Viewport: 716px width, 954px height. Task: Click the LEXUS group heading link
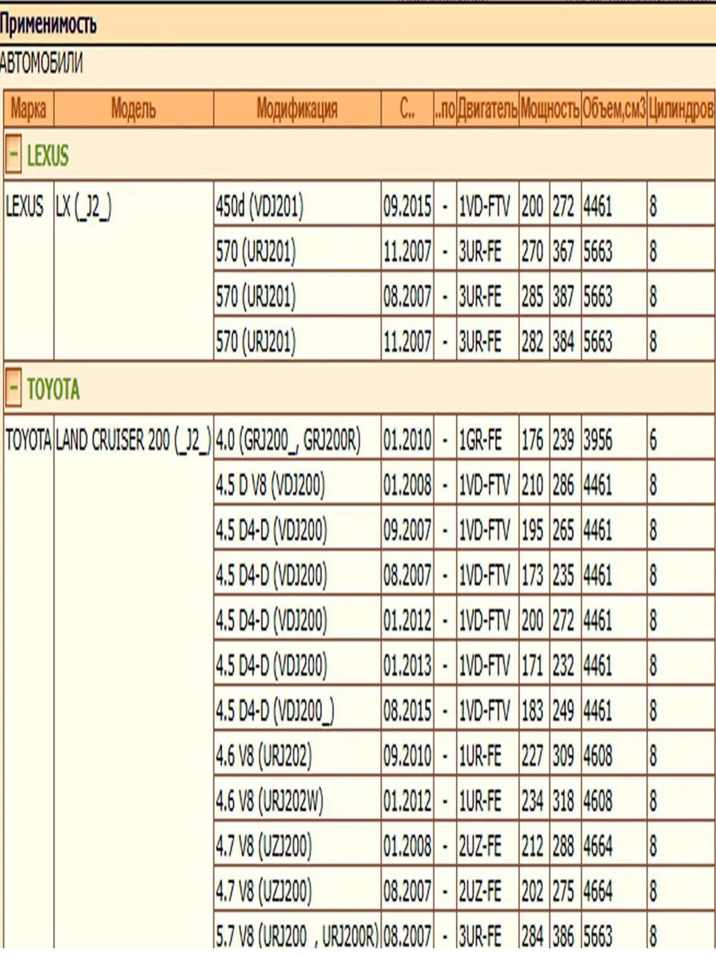pyautogui.click(x=47, y=155)
